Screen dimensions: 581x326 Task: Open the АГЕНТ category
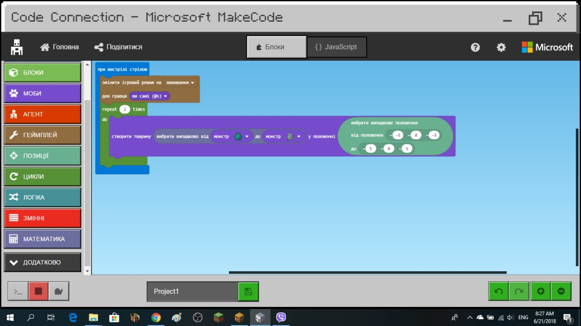point(42,114)
